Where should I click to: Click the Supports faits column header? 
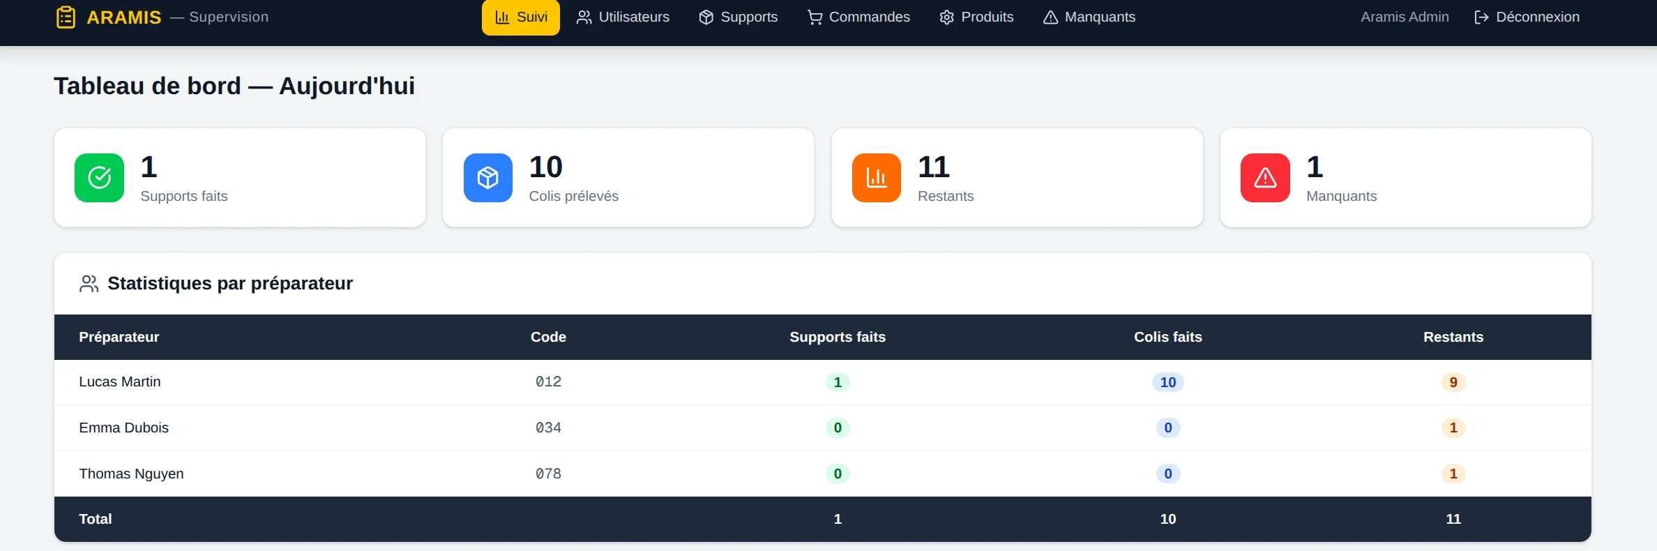coord(838,337)
